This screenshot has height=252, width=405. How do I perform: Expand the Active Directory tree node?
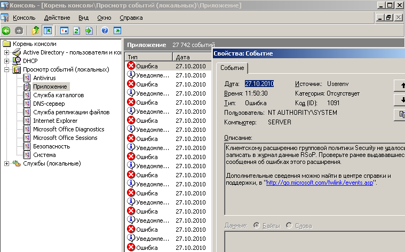(6, 52)
